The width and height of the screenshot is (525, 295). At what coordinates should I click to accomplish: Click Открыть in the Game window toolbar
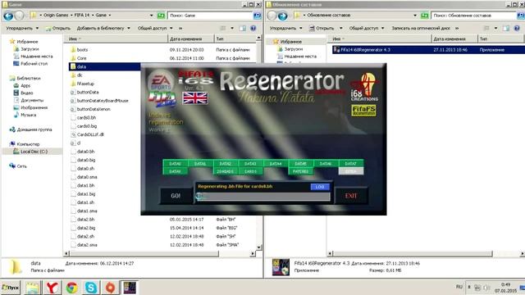tap(58, 28)
